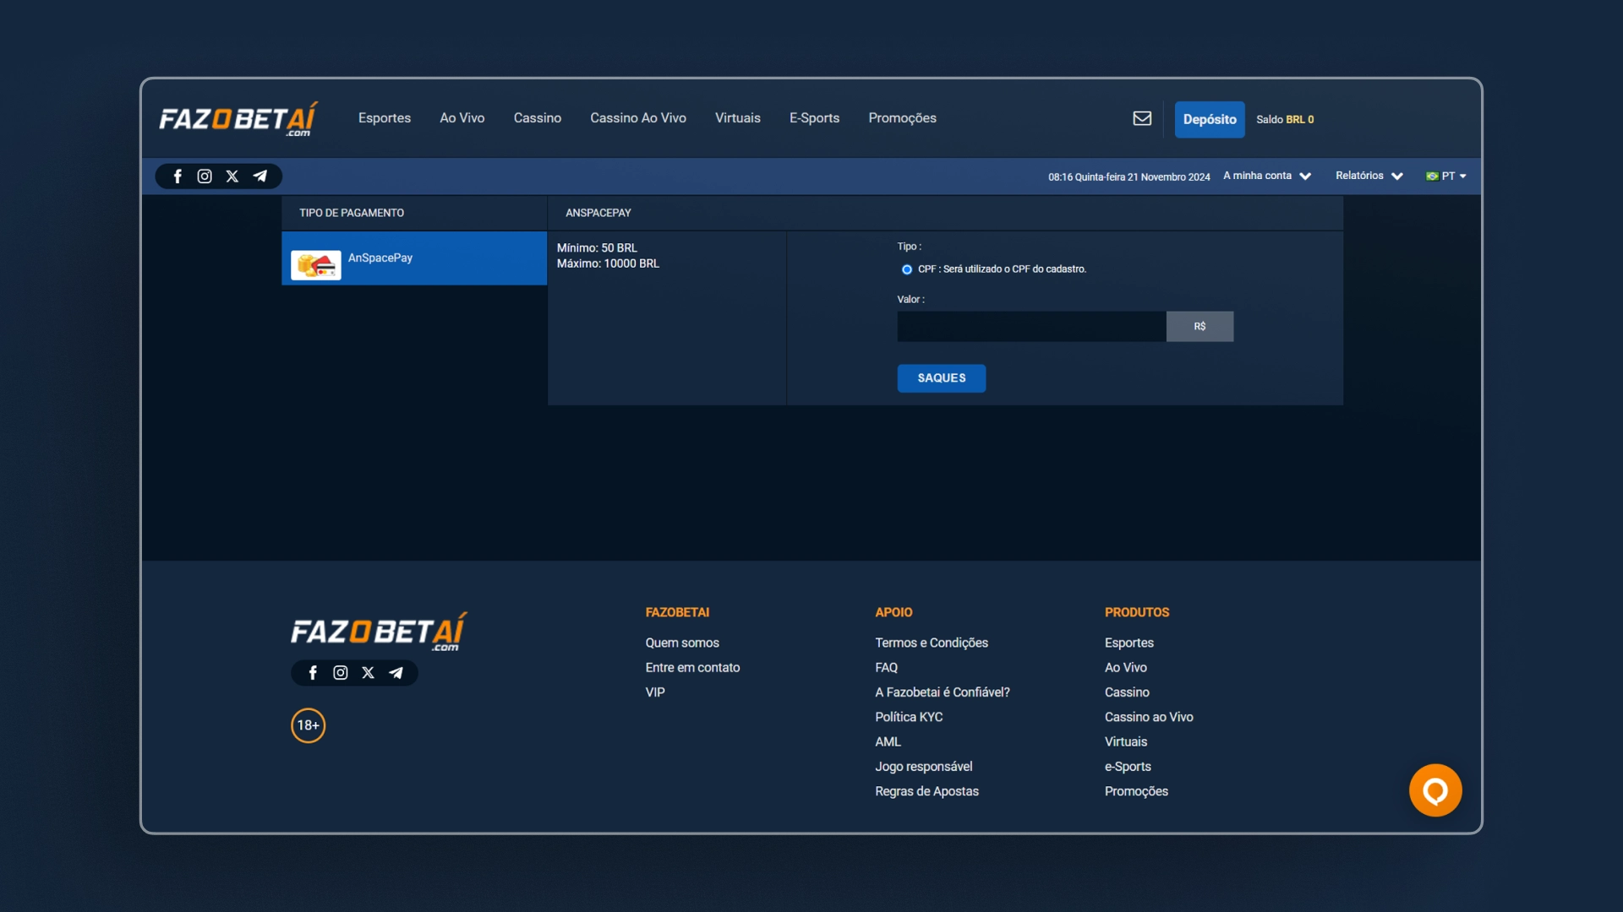
Task: Open the FAQ footer link
Action: click(x=887, y=667)
